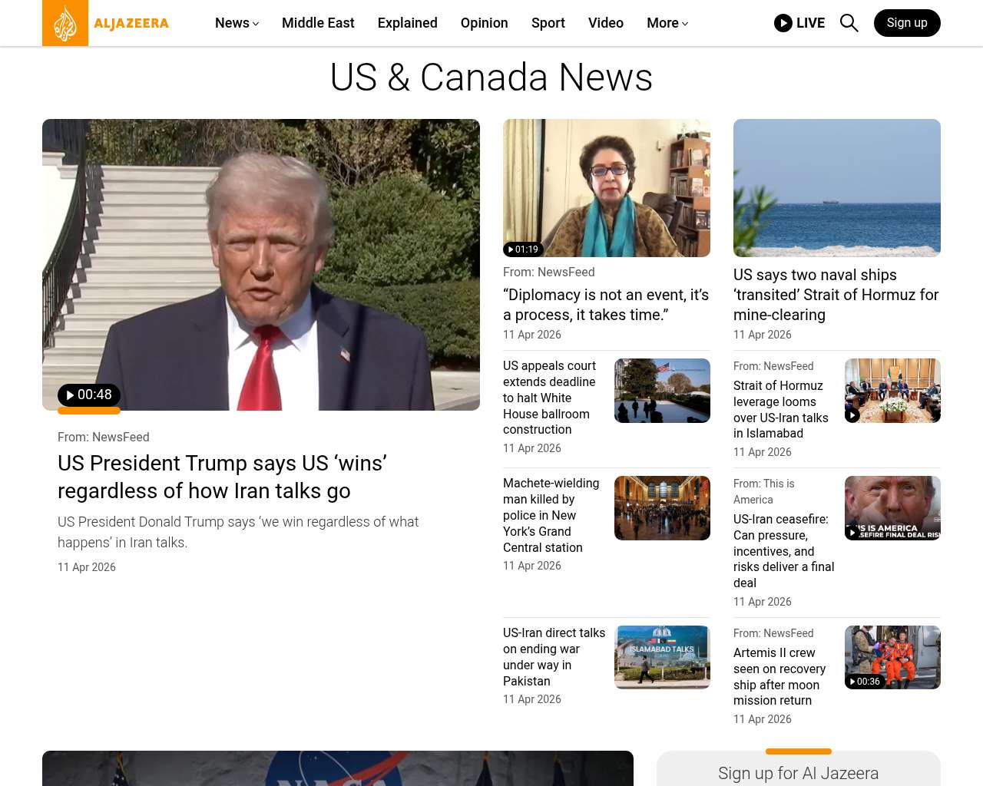Viewport: 983px width, 786px height.
Task: Navigate to the Sport section
Action: [x=548, y=23]
